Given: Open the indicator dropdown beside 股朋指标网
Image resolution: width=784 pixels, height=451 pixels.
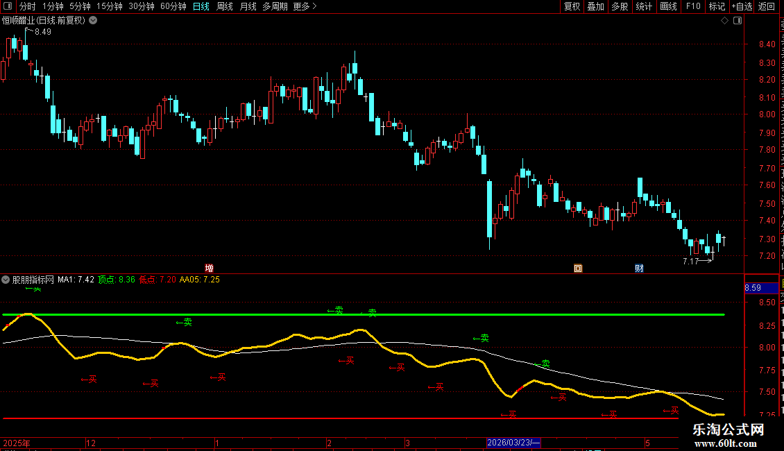Looking at the screenshot, I should (6, 280).
